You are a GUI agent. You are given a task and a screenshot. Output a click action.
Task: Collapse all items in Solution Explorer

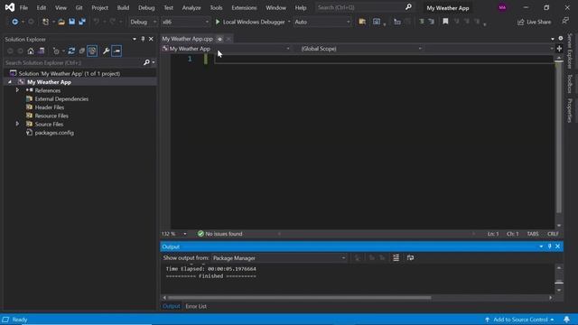82,51
